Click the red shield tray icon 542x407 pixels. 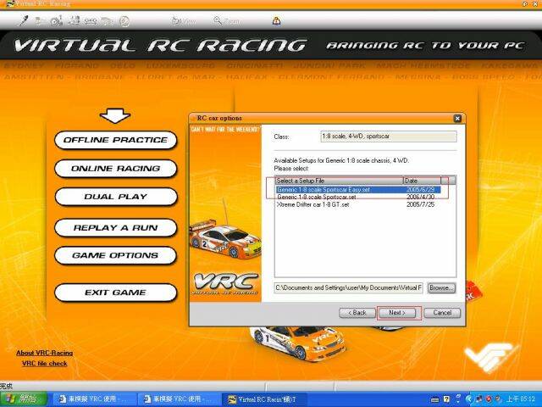(489, 399)
